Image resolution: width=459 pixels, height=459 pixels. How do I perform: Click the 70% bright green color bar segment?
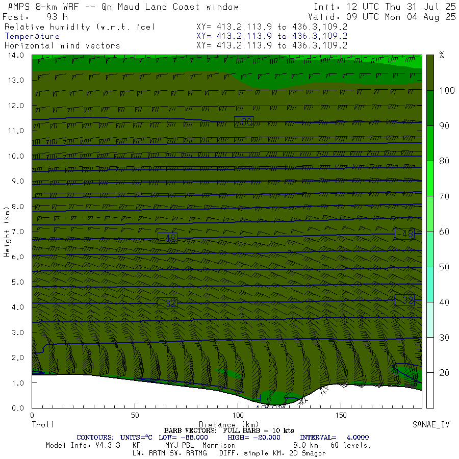point(430,178)
